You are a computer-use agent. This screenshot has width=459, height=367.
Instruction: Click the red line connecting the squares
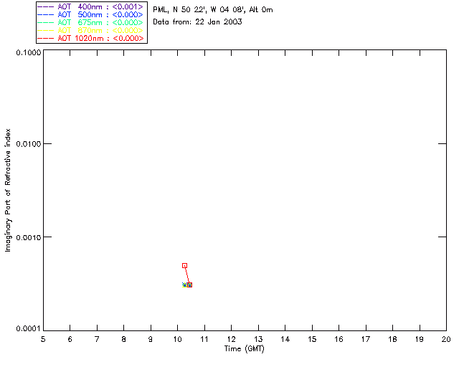point(187,275)
